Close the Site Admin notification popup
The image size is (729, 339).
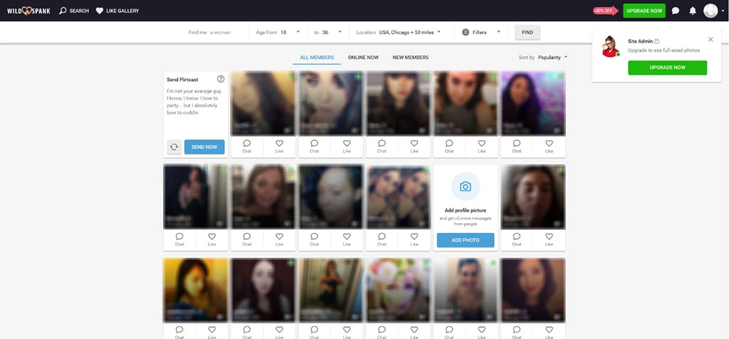710,40
